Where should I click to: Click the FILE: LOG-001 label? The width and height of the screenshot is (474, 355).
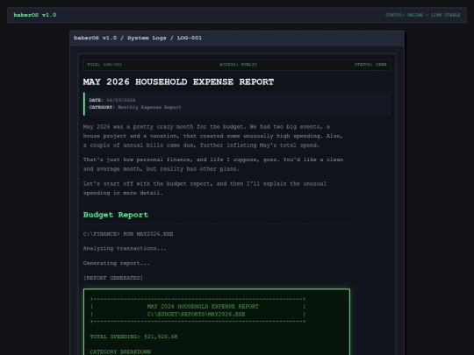point(104,65)
